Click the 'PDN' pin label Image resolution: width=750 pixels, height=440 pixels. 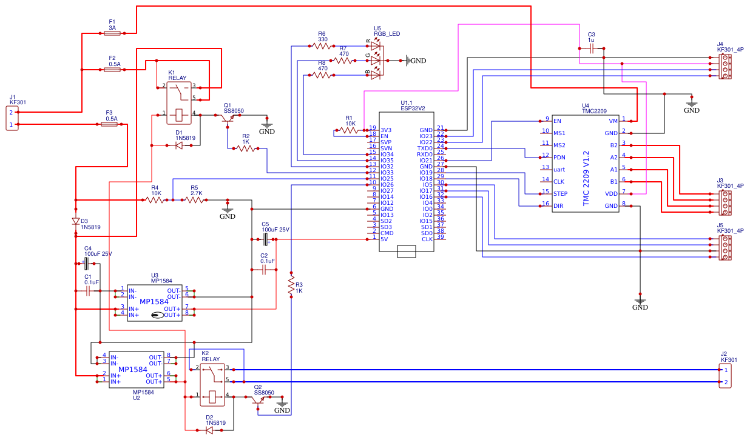tap(559, 157)
